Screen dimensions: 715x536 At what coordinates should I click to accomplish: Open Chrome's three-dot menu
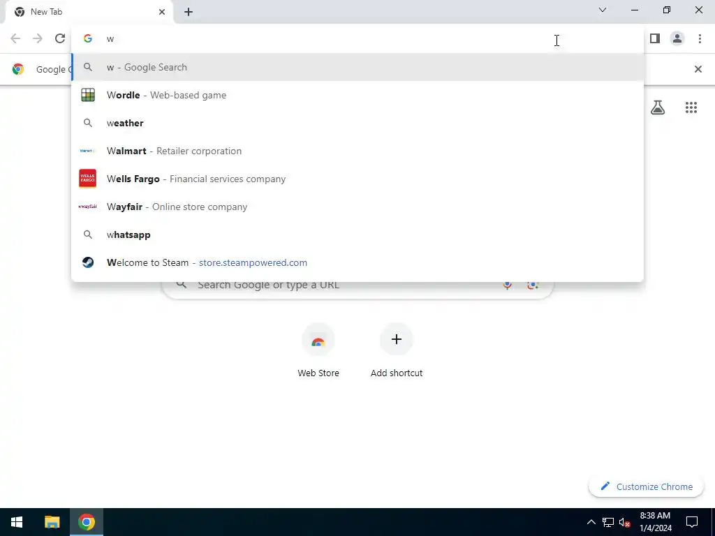(x=700, y=39)
